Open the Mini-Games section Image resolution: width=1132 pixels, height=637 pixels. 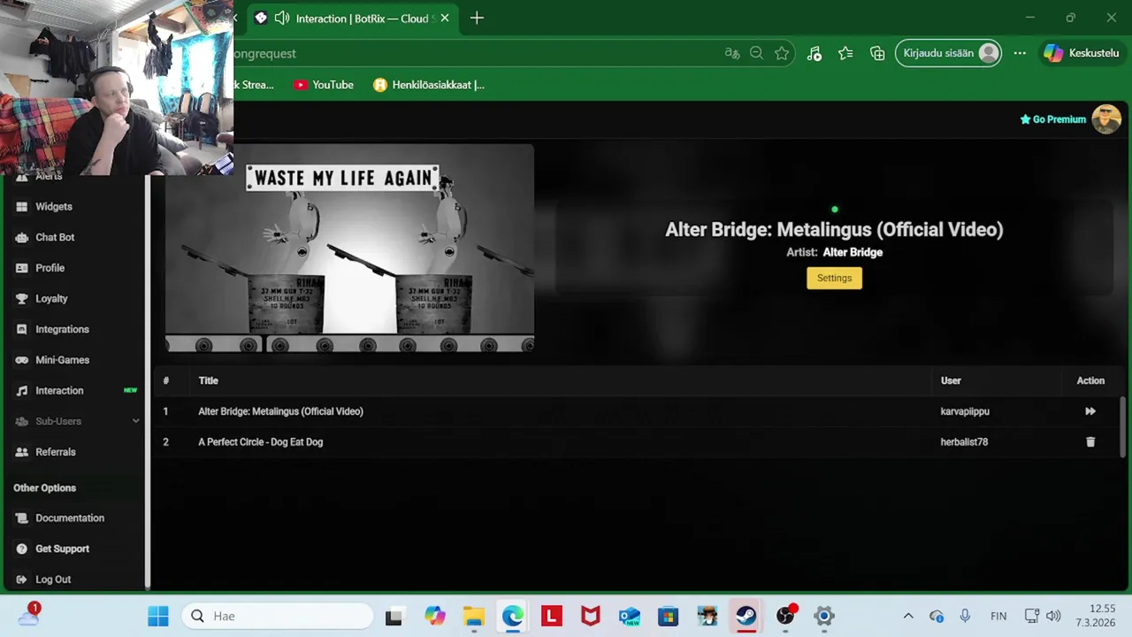point(62,360)
